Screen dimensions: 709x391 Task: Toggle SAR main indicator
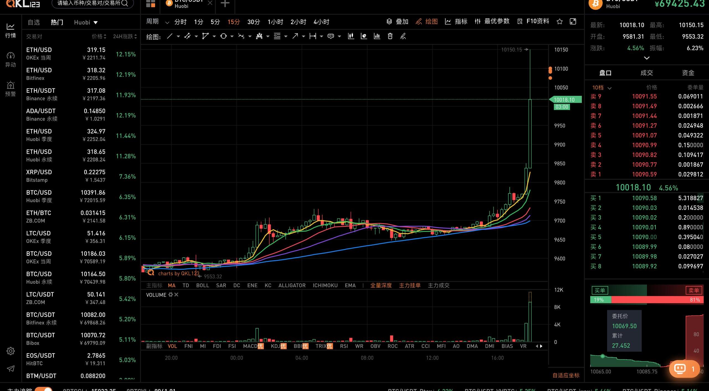tap(221, 285)
